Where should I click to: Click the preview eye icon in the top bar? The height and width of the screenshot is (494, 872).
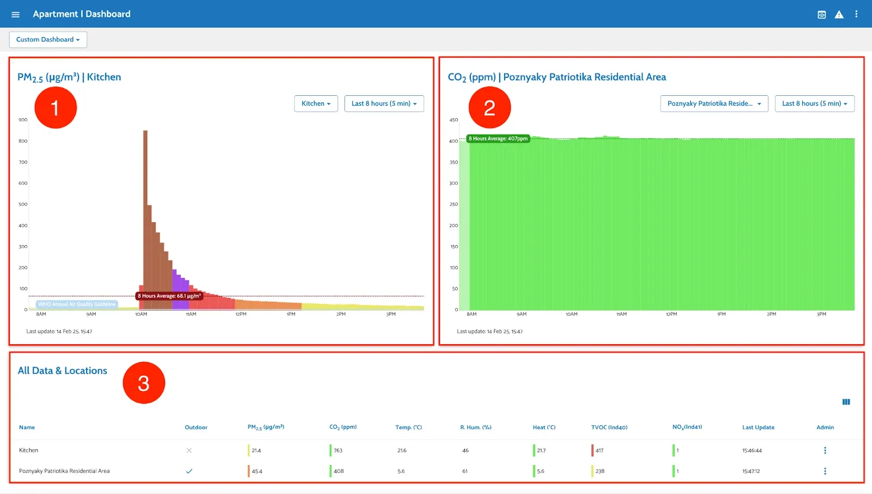821,14
